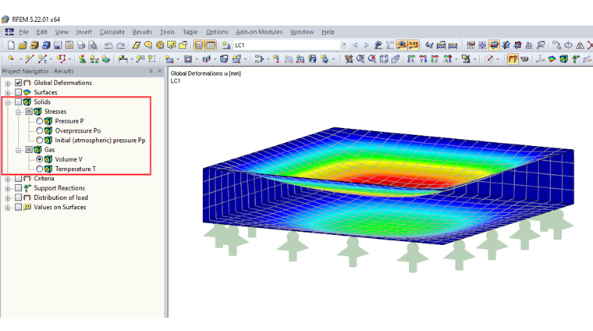The image size is (593, 331).
Task: Click the wireframe box display icon
Action: pos(384,59)
